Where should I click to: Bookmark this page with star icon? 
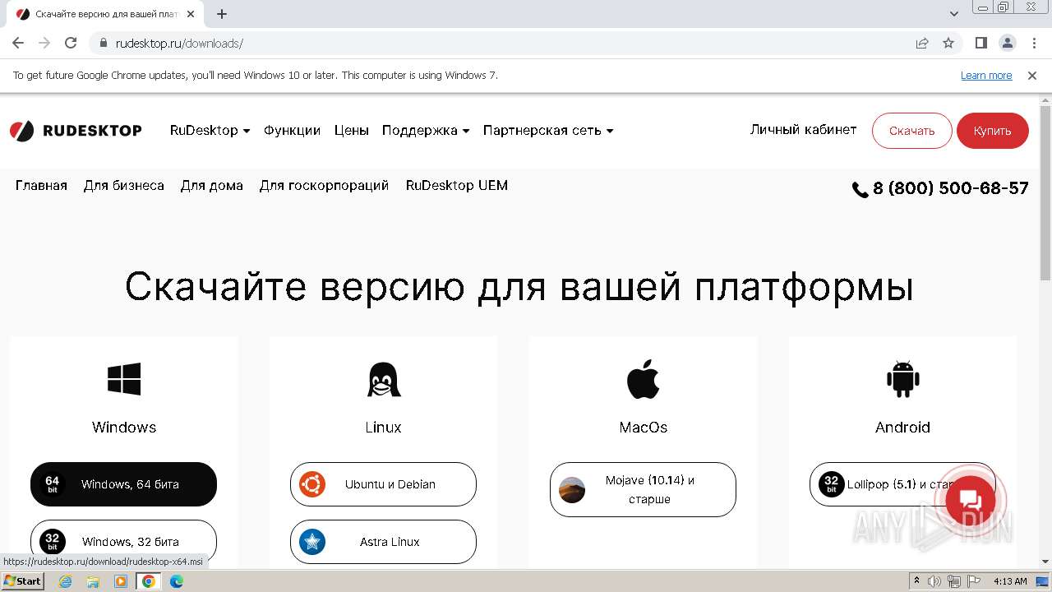click(948, 43)
